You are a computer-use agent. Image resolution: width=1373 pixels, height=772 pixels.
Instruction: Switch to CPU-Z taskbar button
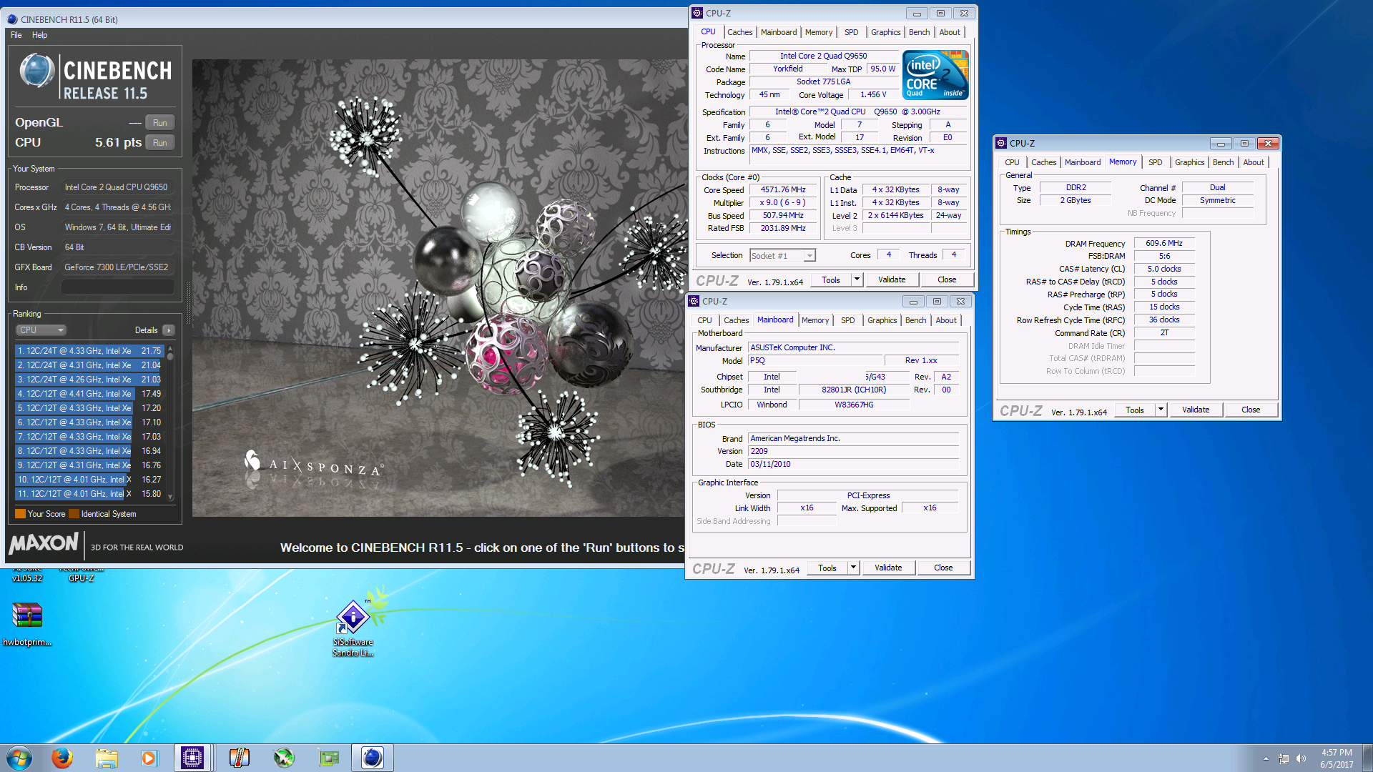192,758
